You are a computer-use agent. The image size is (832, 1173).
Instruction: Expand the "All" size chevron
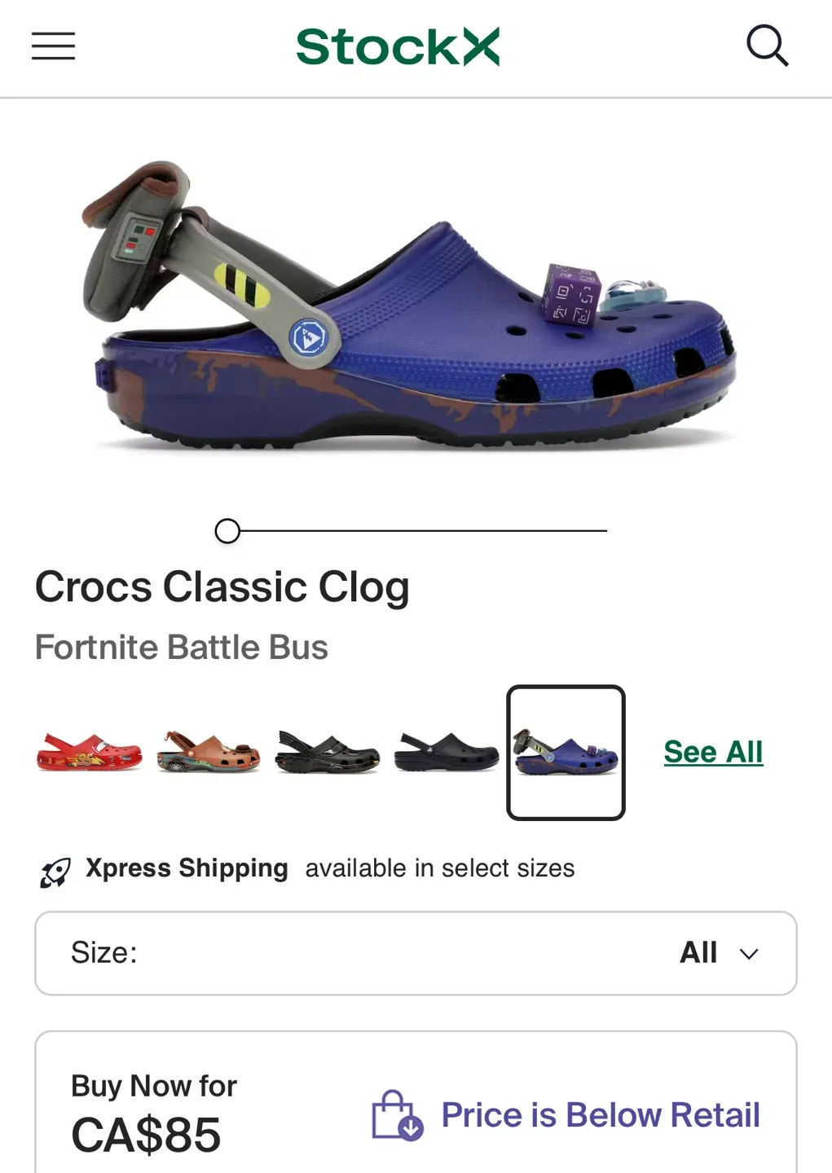click(x=747, y=953)
